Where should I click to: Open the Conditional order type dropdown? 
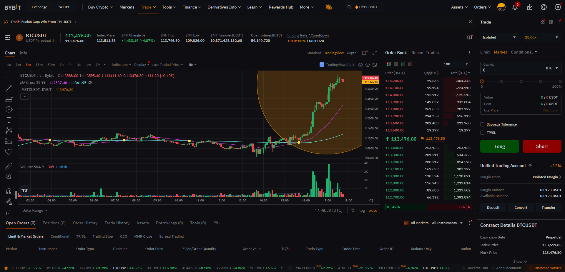click(524, 52)
